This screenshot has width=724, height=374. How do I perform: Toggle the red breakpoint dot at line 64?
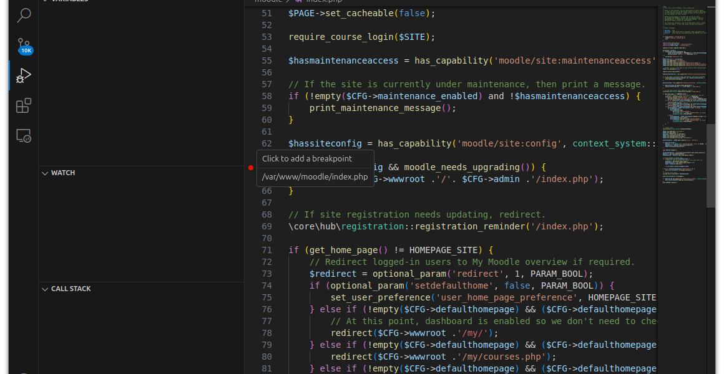click(251, 168)
